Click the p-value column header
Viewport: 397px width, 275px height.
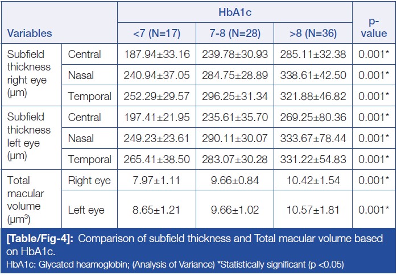(373, 27)
